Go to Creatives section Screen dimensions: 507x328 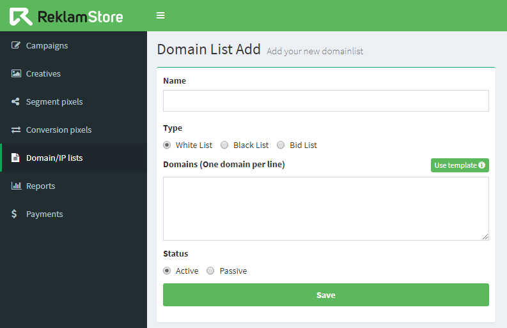(74, 73)
